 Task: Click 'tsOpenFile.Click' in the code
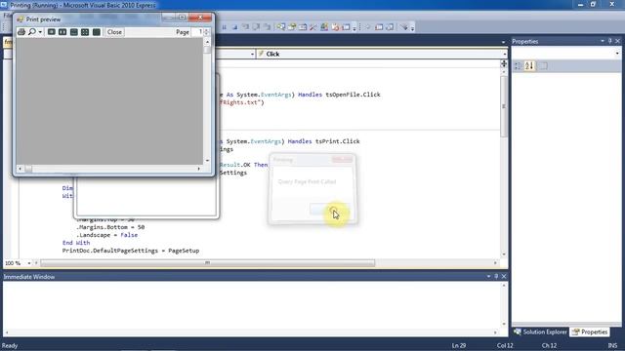354,95
